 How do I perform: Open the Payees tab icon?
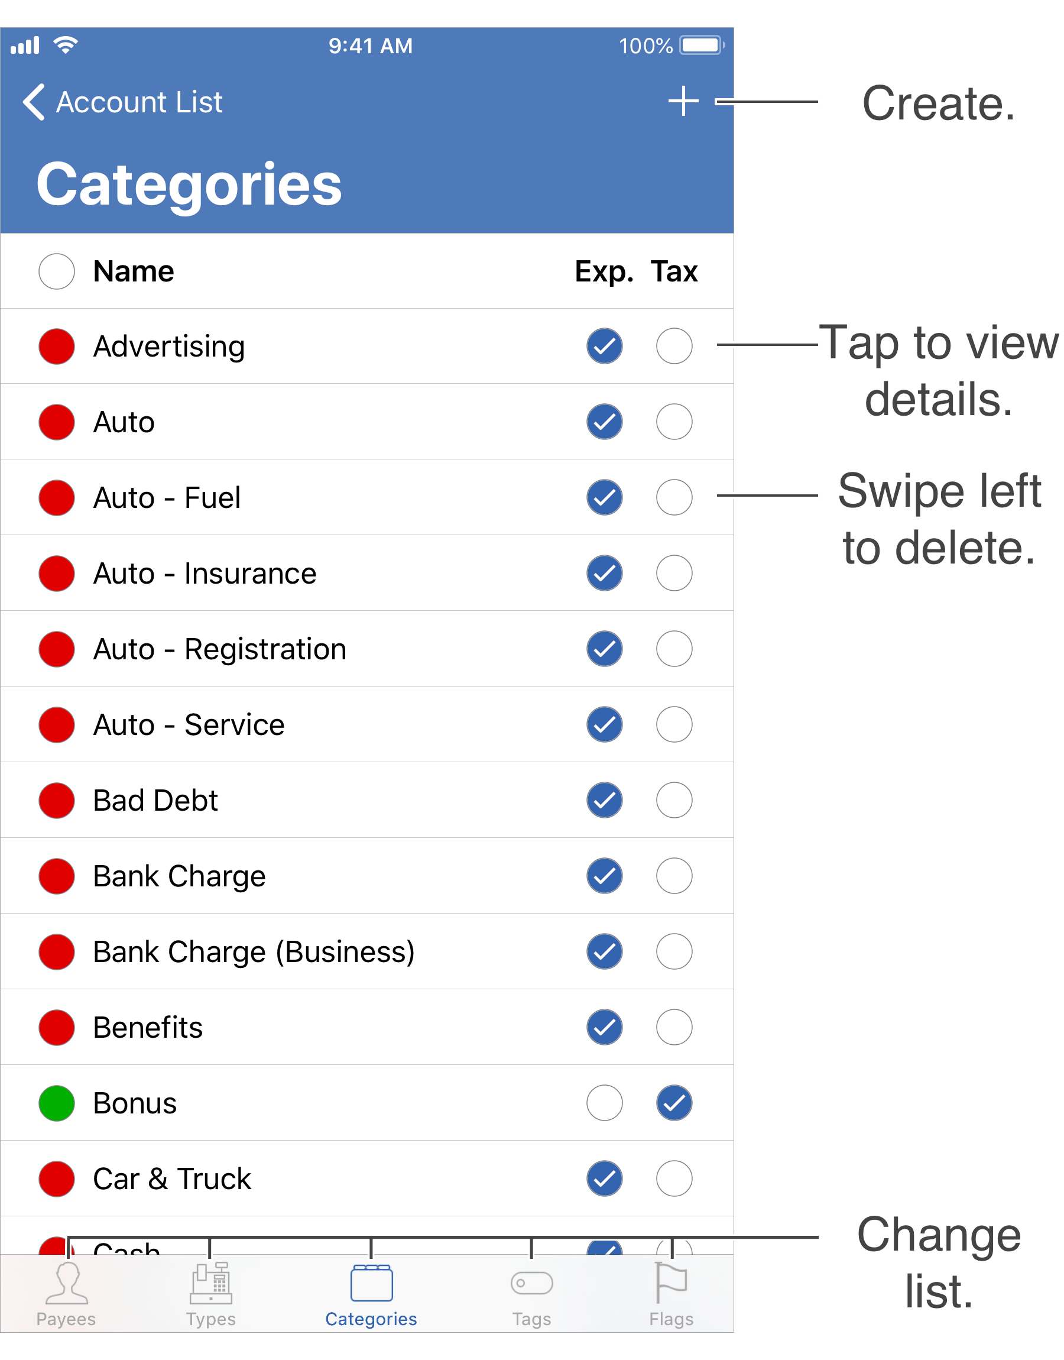pyautogui.click(x=67, y=1283)
